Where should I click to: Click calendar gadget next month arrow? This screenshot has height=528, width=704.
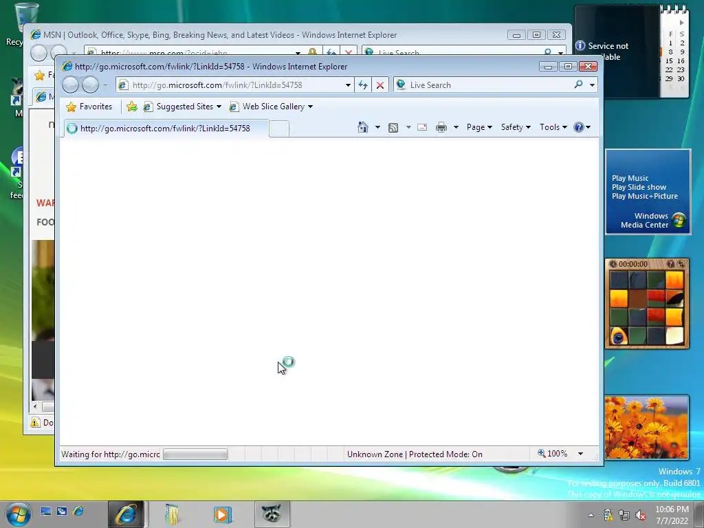click(x=682, y=23)
